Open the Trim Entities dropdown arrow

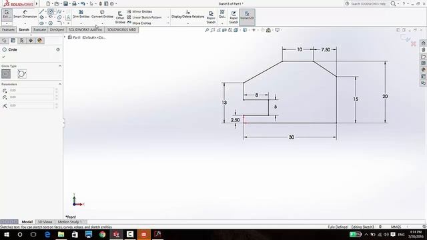[81, 23]
